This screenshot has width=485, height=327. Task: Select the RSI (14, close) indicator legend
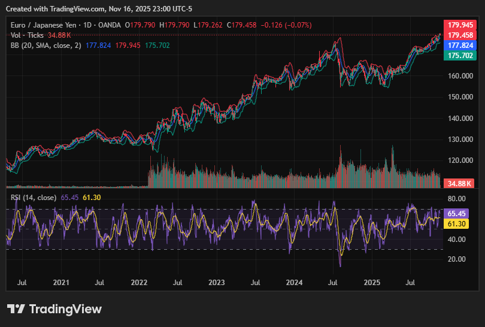[34, 196]
